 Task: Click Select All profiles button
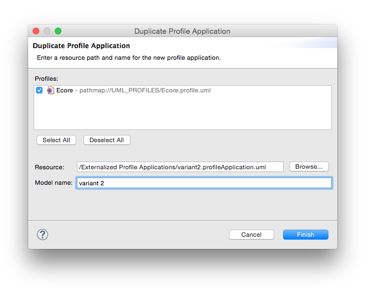pos(56,140)
